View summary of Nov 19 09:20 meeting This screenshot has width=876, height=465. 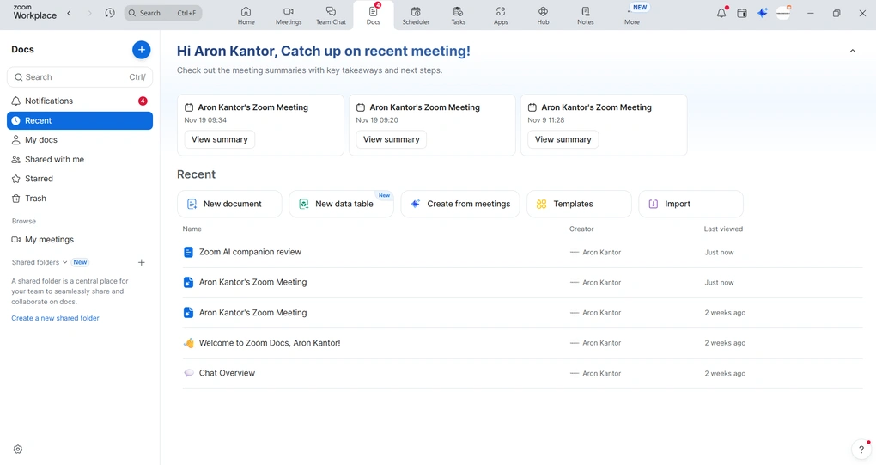pyautogui.click(x=391, y=139)
